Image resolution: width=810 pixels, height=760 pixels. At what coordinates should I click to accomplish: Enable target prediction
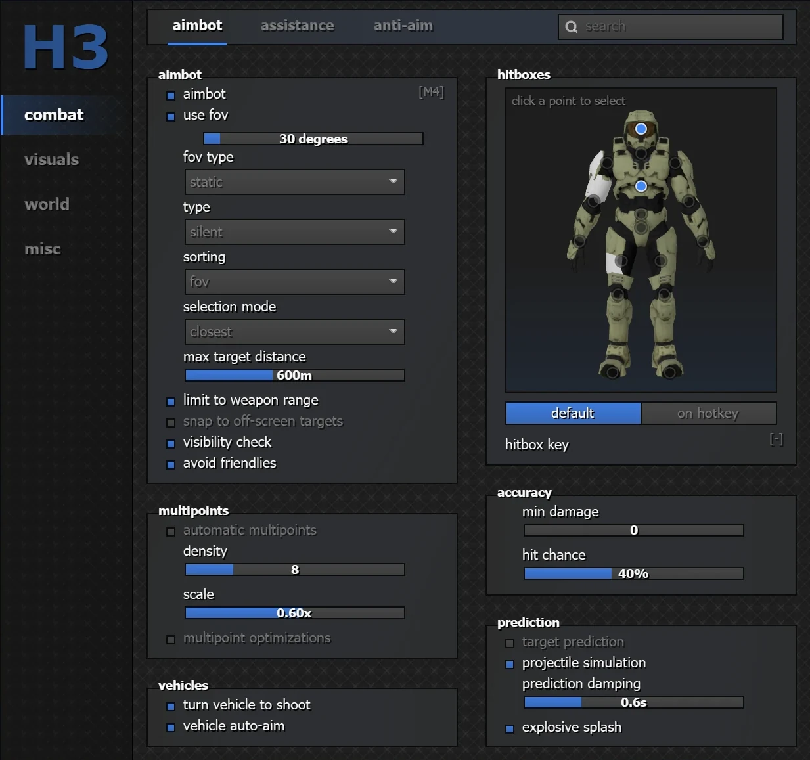coord(510,644)
